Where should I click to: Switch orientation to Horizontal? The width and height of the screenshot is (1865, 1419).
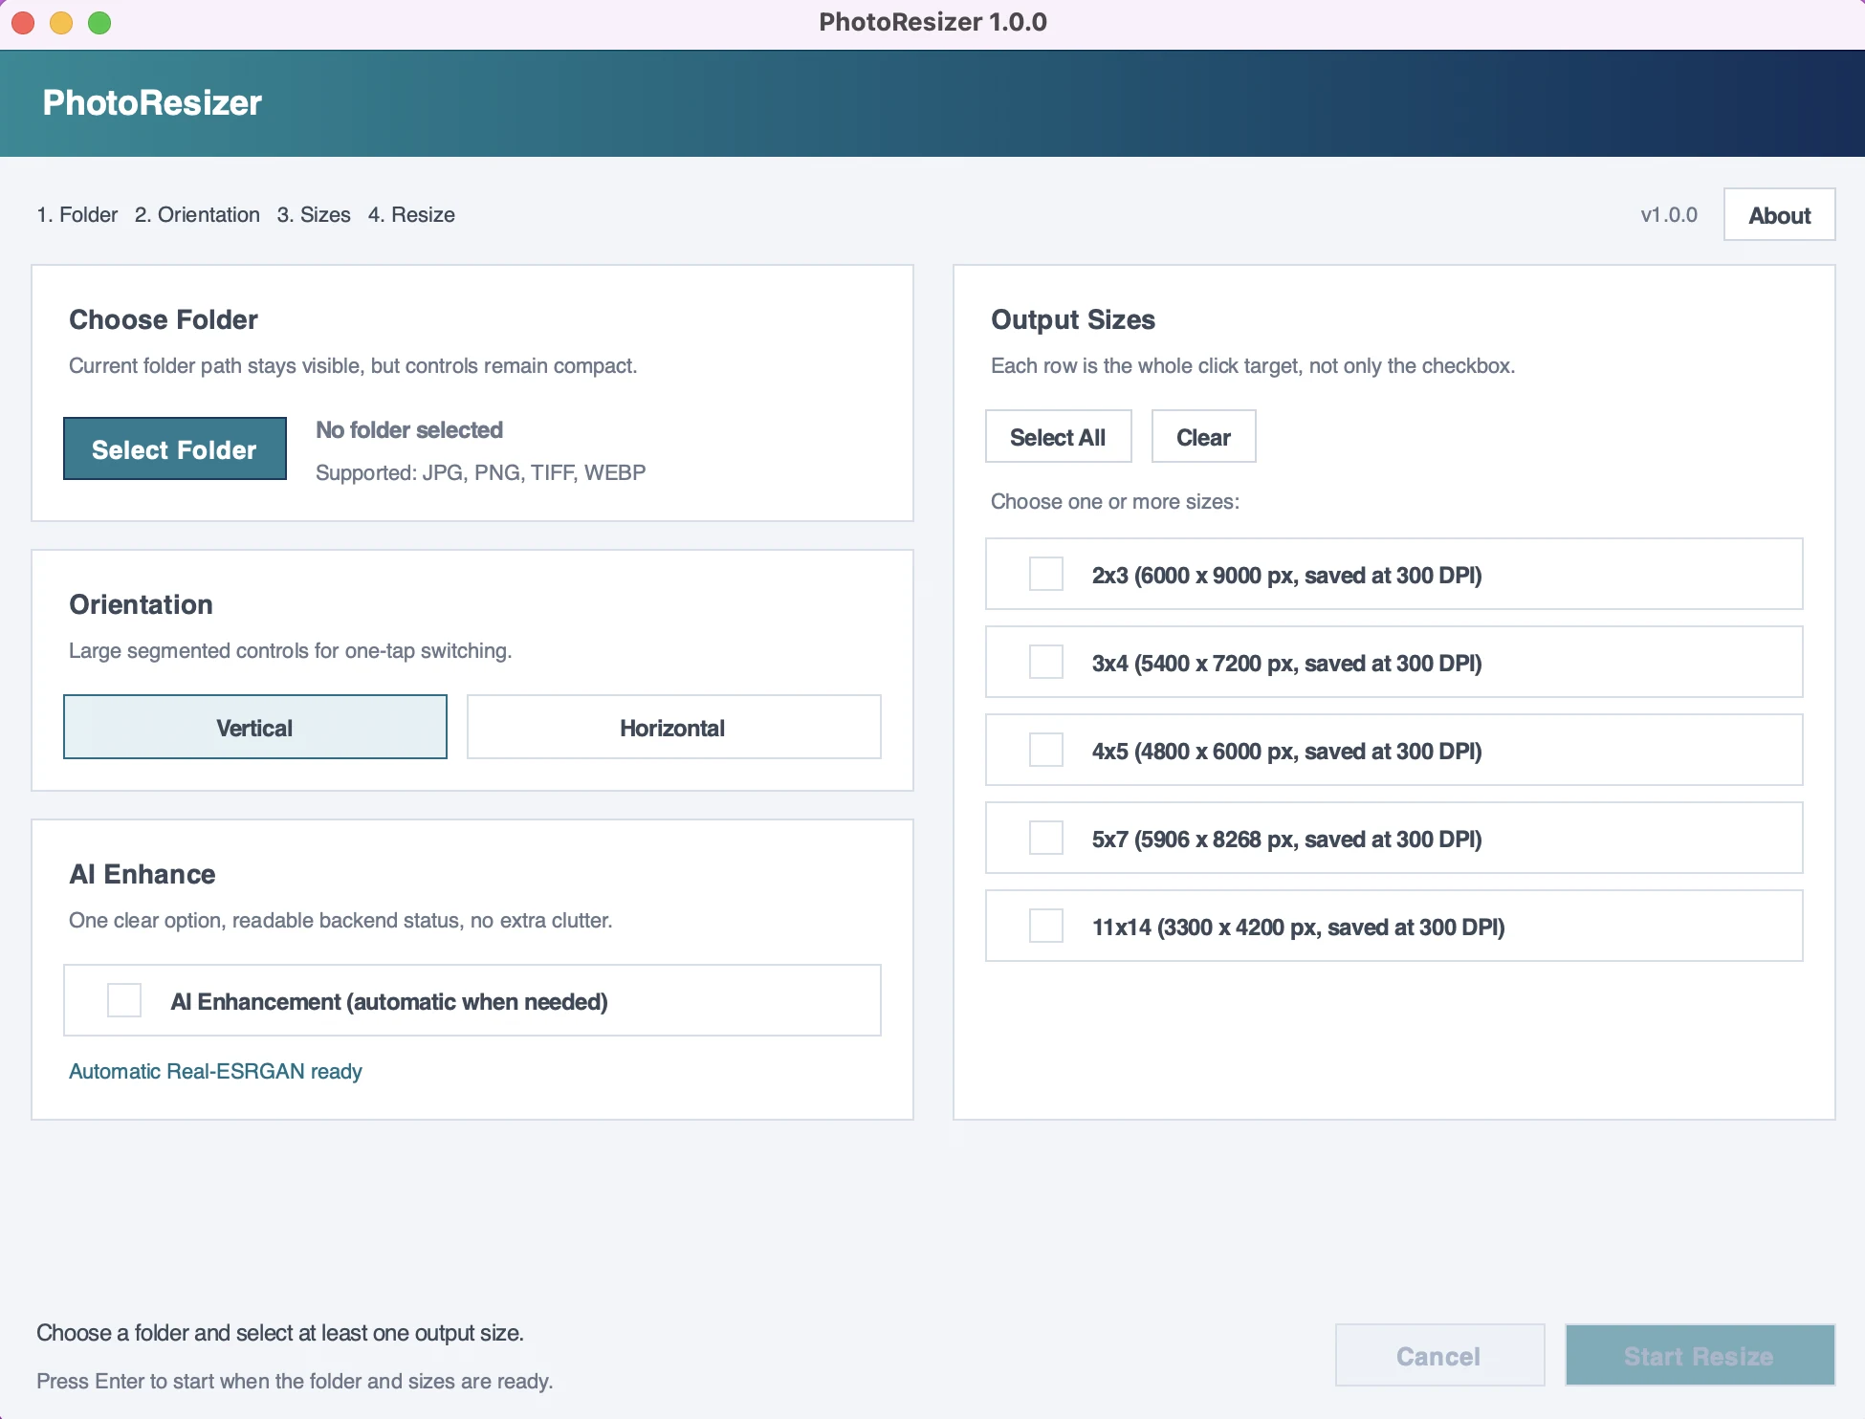click(673, 727)
